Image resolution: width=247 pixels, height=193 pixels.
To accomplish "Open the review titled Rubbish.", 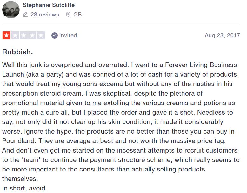I will point(17,52).
